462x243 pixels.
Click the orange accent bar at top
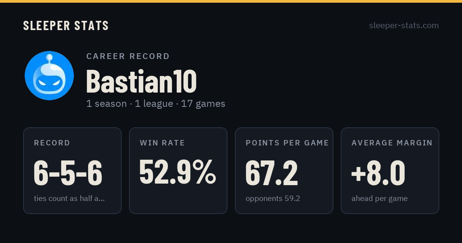[231, 1]
